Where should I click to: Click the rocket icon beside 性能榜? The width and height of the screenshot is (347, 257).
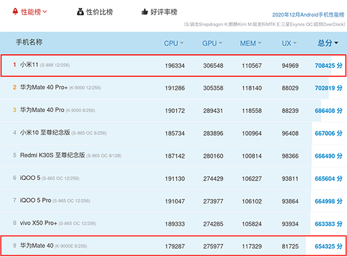[15, 11]
